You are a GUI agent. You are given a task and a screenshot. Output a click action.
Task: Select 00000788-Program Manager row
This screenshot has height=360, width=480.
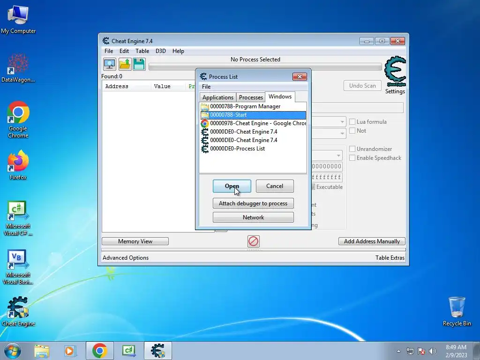tap(253, 106)
